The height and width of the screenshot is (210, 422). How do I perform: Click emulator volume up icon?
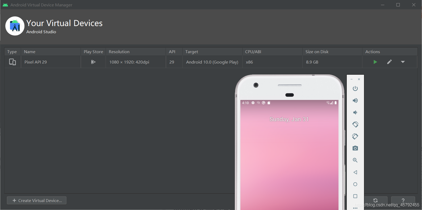pos(355,100)
